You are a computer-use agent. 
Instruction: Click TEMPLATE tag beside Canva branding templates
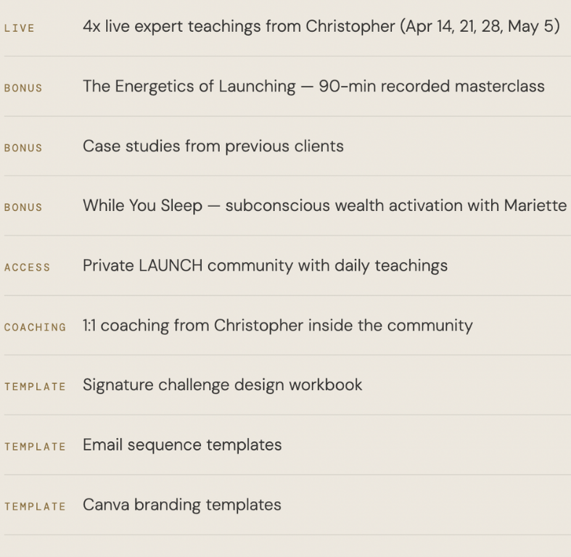[x=35, y=507]
